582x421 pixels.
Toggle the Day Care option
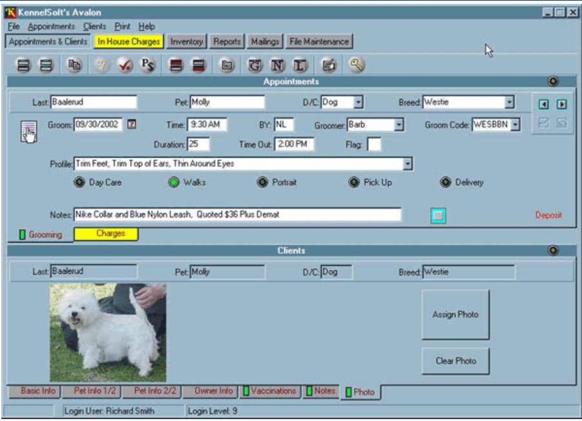coord(79,182)
